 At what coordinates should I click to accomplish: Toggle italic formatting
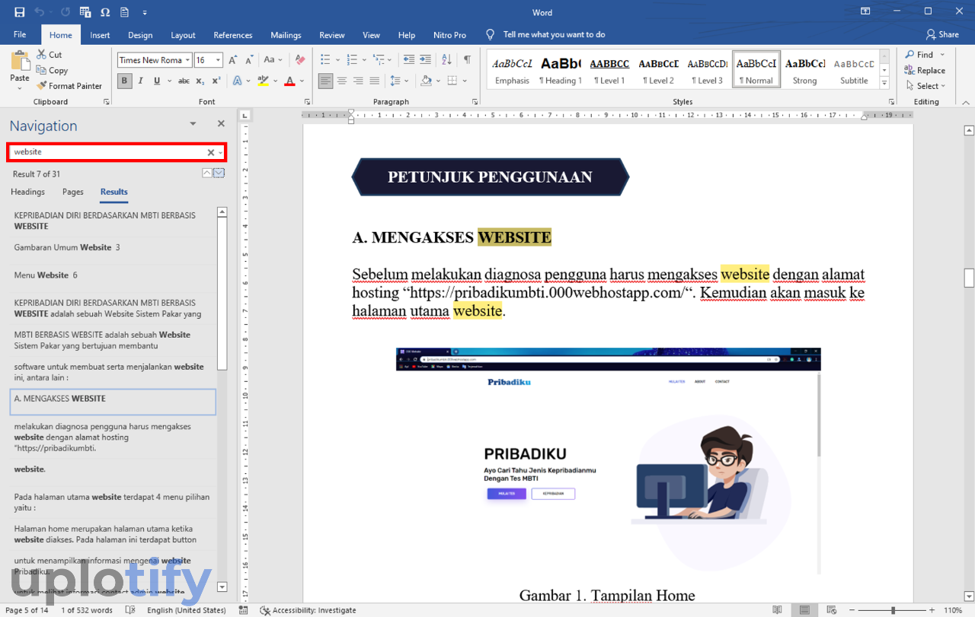[141, 81]
